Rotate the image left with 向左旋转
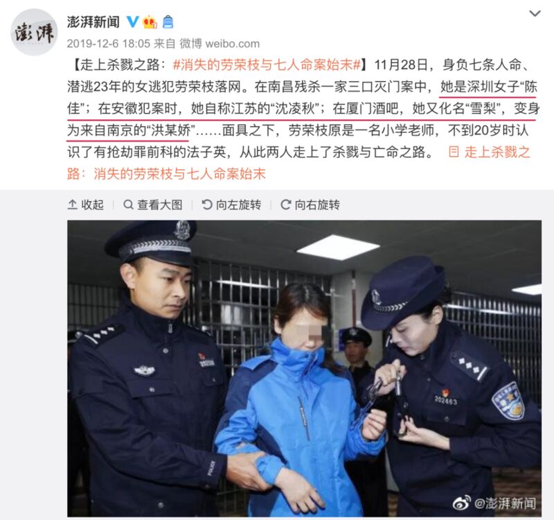Image resolution: width=554 pixels, height=520 pixels. [231, 205]
